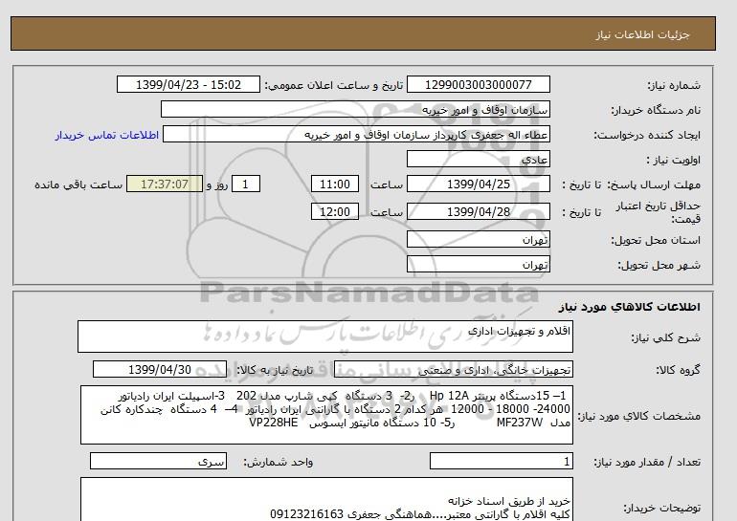The height and width of the screenshot is (521, 737).
Task: Click the unit of measure field سری
Action: [x=158, y=462]
